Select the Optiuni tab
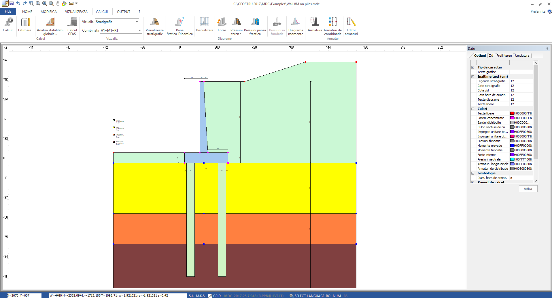The height and width of the screenshot is (298, 552). pyautogui.click(x=480, y=56)
